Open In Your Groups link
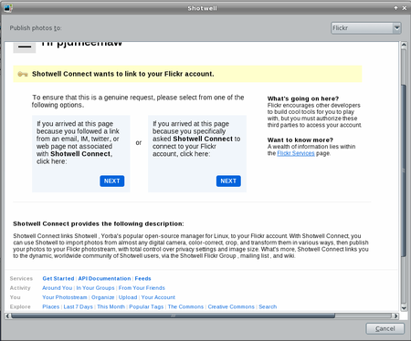The width and height of the screenshot is (411, 341). coord(95,288)
